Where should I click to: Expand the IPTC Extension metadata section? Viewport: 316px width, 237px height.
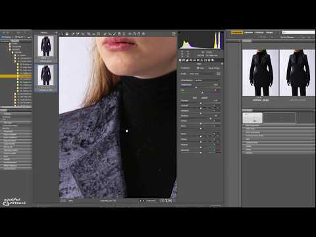(278, 132)
